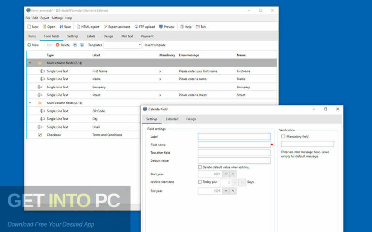Image resolution: width=372 pixels, height=232 pixels.
Task: Open the Design tab in Calendar field
Action: coord(191,119)
